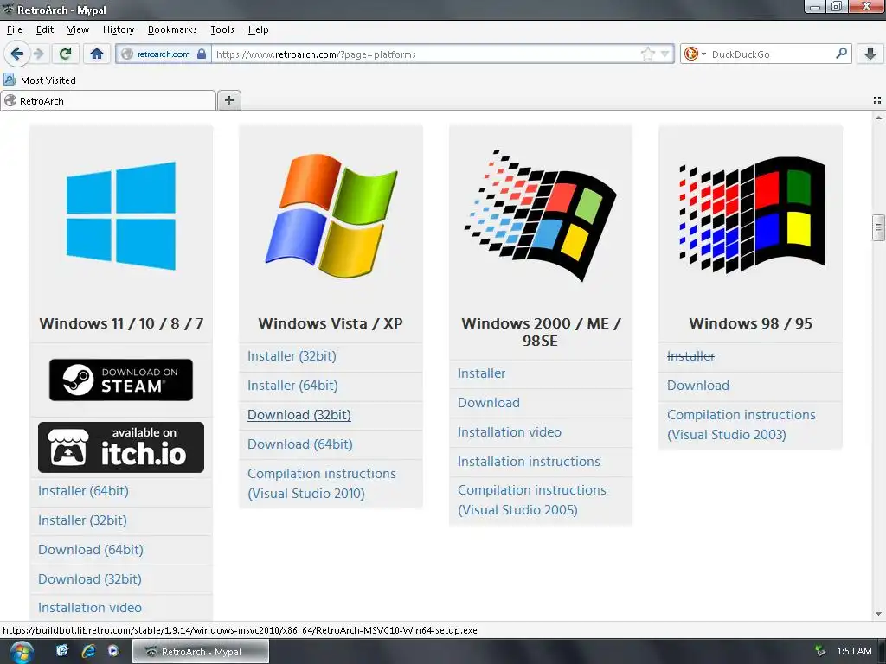The width and height of the screenshot is (886, 664).
Task: Open Windows 2000 Installation video link
Action: tap(510, 432)
